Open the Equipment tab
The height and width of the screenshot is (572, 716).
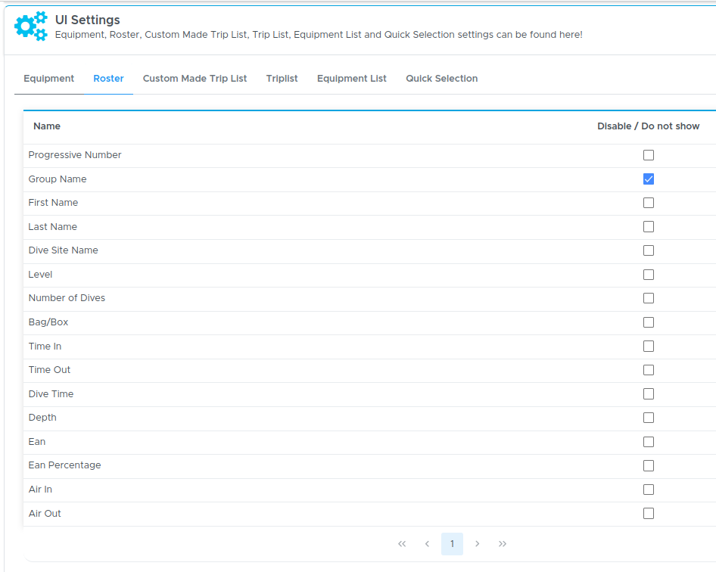49,79
